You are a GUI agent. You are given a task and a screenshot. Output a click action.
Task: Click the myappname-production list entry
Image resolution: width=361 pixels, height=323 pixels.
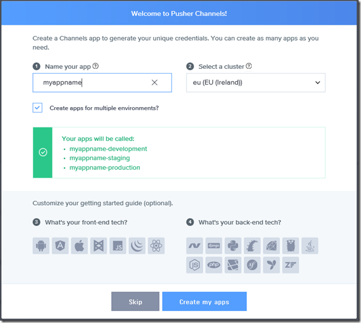(x=105, y=167)
